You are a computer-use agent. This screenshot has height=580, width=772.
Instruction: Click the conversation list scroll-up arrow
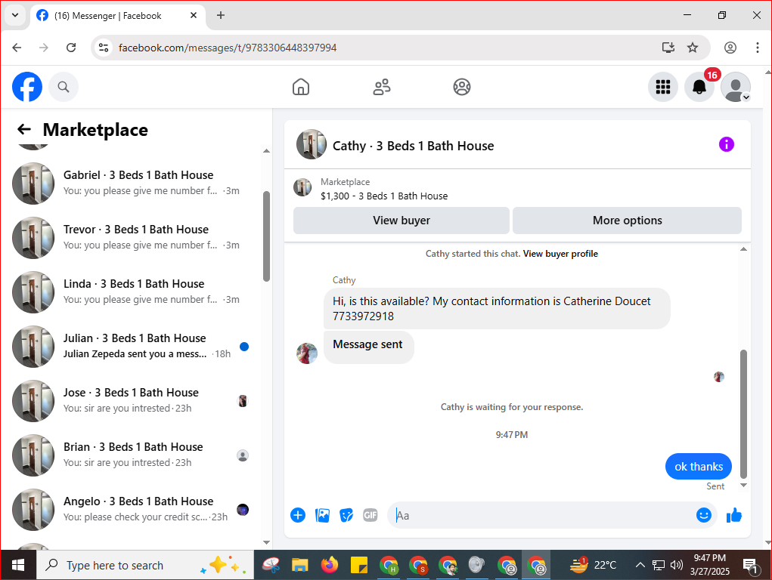click(x=266, y=150)
